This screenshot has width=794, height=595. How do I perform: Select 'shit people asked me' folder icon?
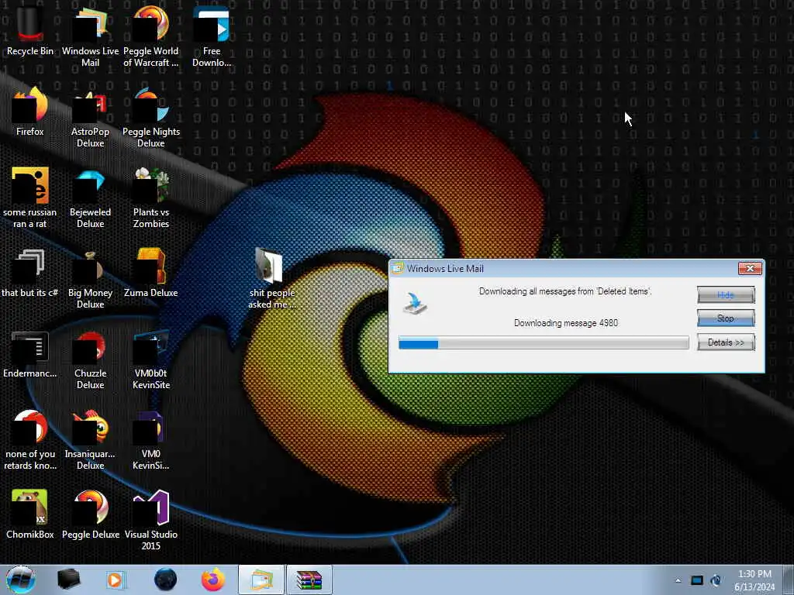[272, 278]
